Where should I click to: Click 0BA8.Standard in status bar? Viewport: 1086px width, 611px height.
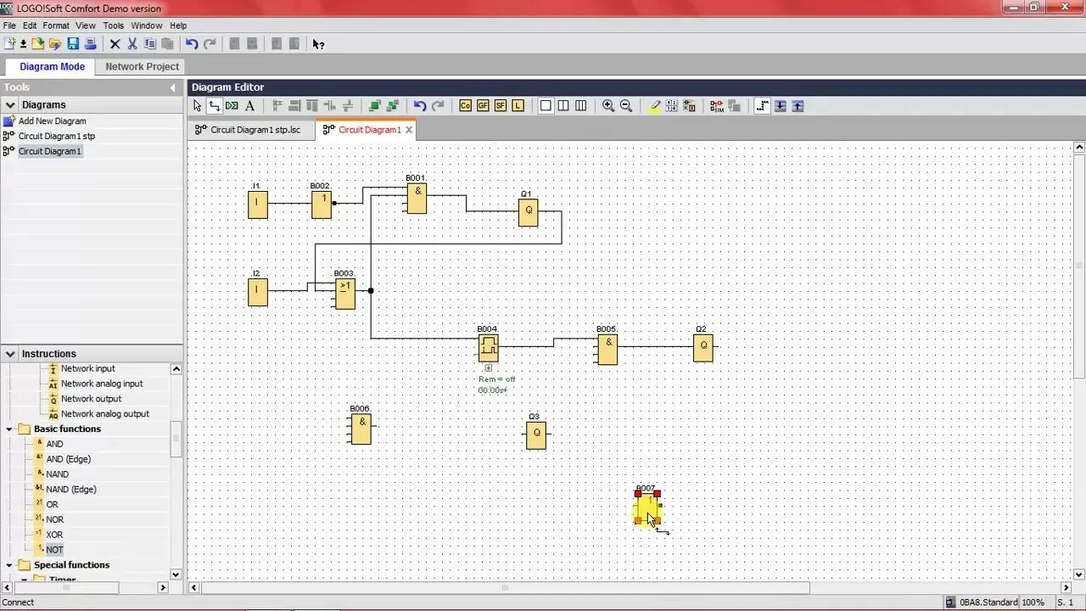(988, 603)
